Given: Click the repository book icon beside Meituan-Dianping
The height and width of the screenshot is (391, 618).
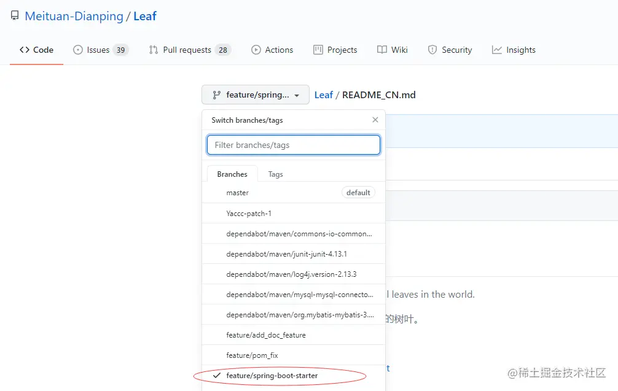Looking at the screenshot, I should (x=15, y=16).
